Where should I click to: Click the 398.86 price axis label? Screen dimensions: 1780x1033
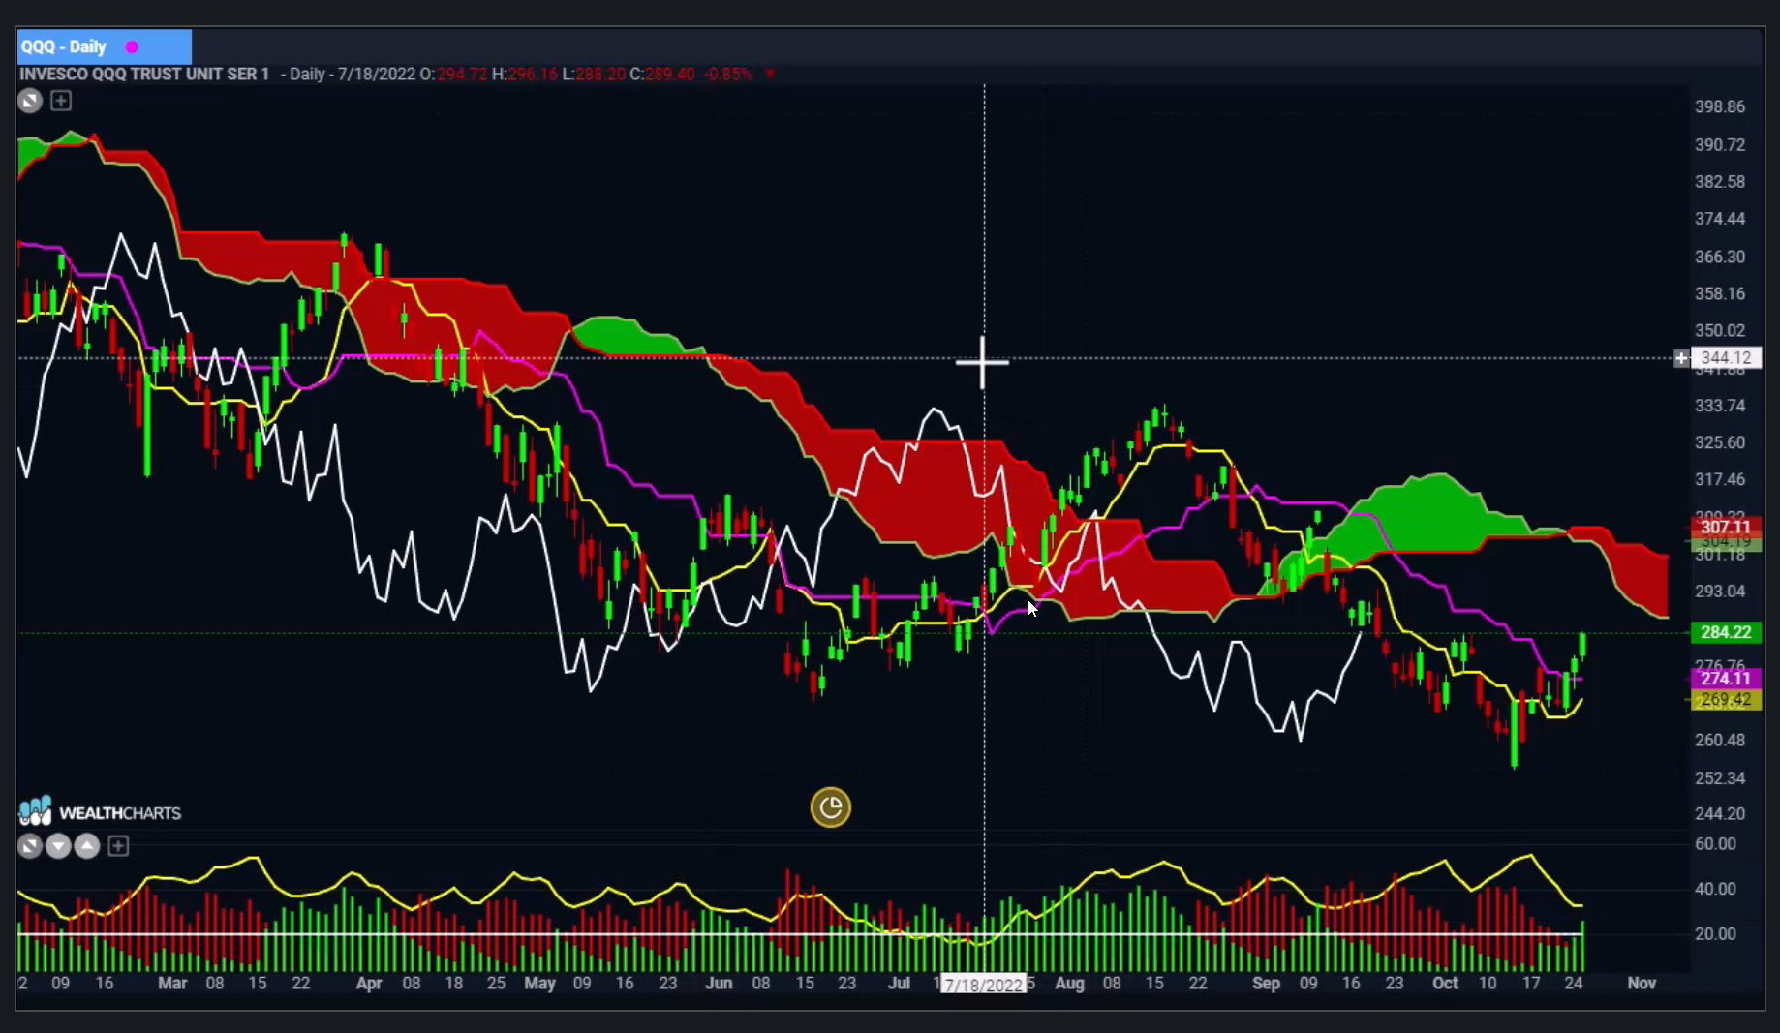[x=1720, y=106]
